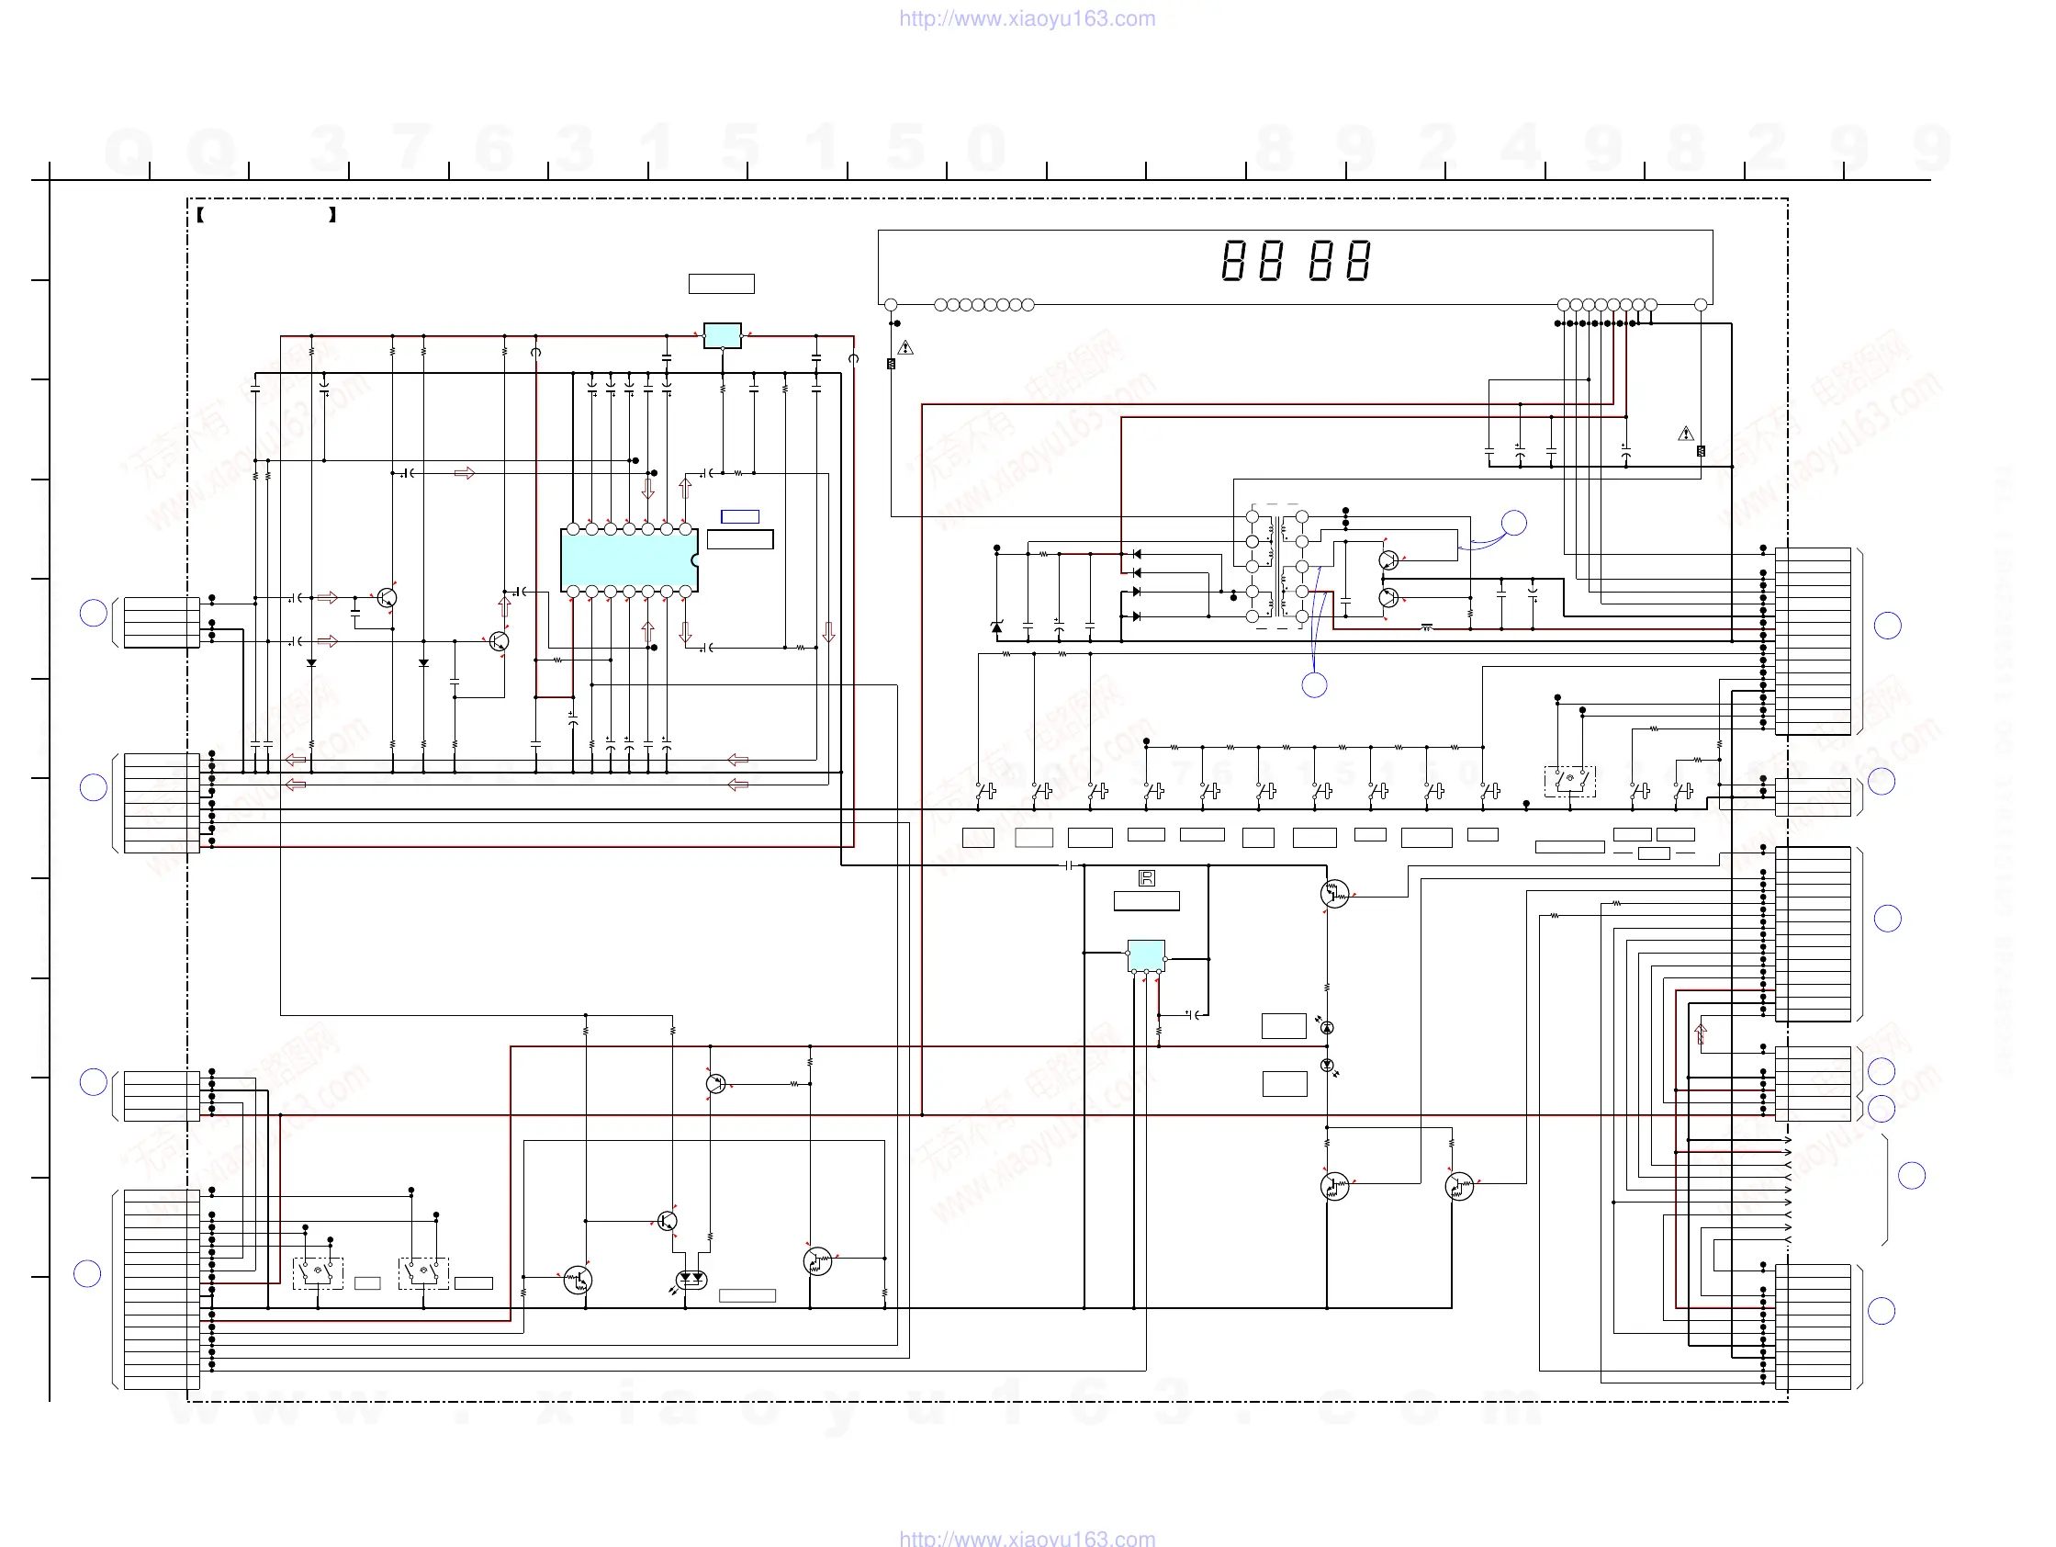Click the small cyan IC in lower center

(x=1145, y=954)
